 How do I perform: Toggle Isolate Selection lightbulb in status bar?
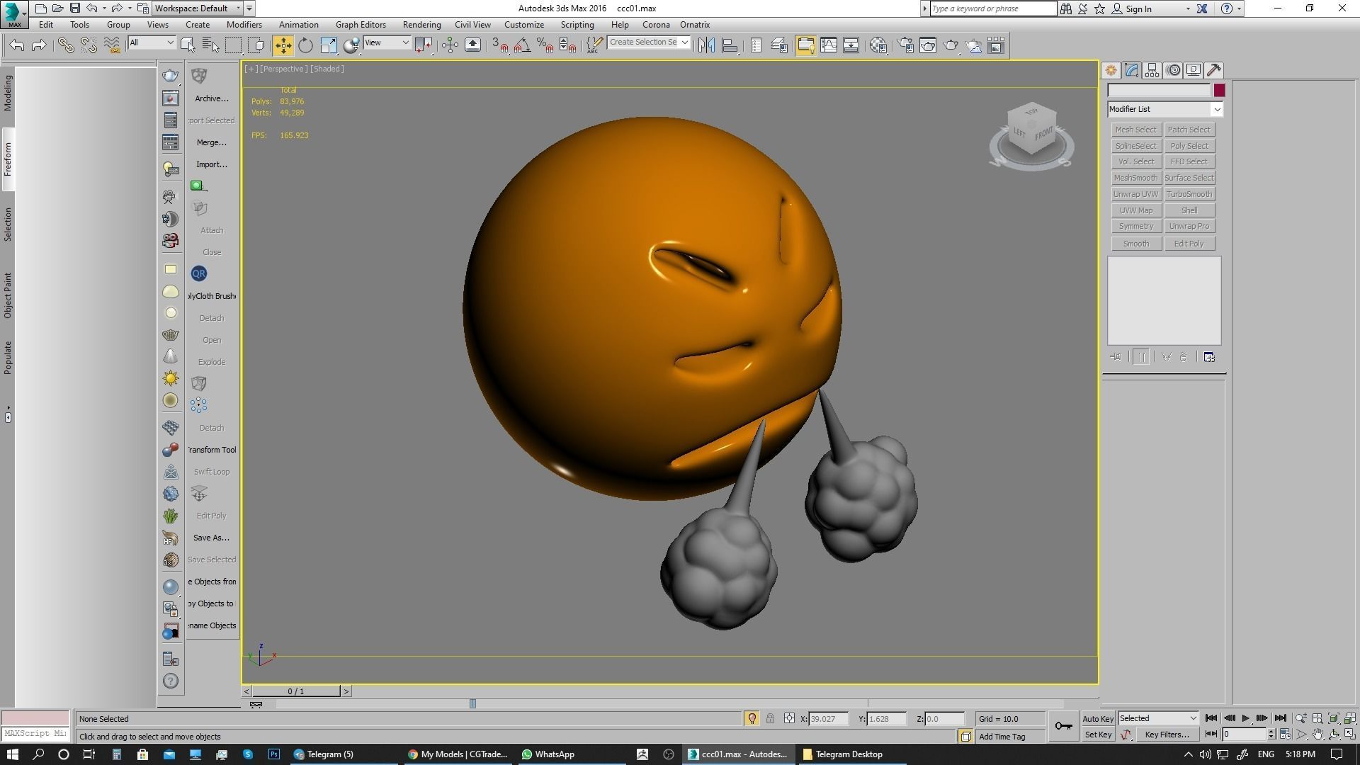pyautogui.click(x=752, y=718)
